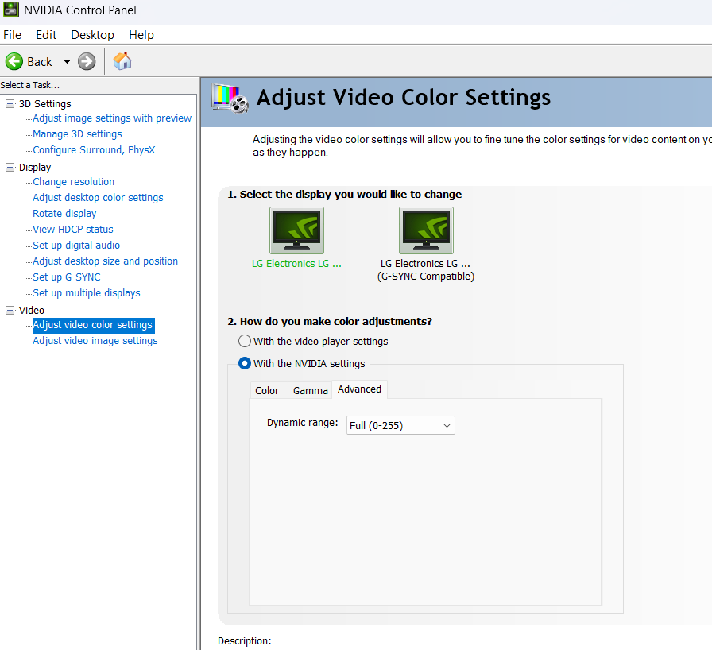Open the Dynamic range dropdown

coord(400,425)
